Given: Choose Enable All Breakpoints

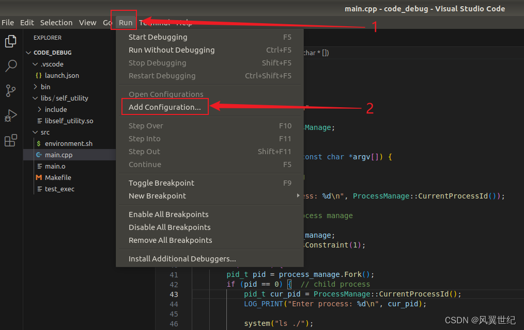Looking at the screenshot, I should pos(210,214).
